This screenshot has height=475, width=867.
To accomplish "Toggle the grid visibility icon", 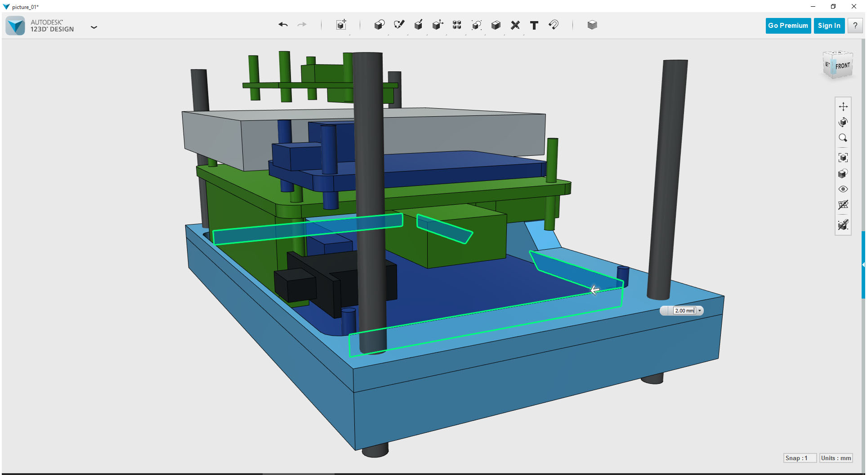I will click(x=843, y=205).
